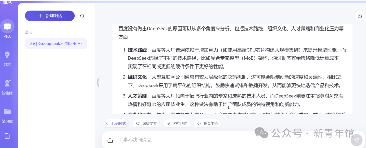Click the 技术路线 bold heading

pyautogui.click(x=137, y=50)
